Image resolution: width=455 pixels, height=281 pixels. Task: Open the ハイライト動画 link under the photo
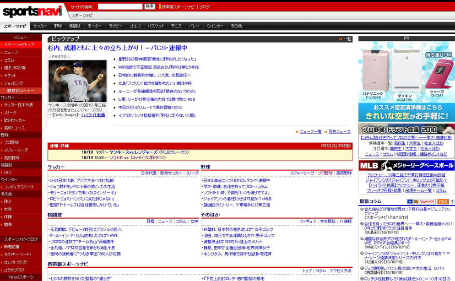click(x=93, y=115)
